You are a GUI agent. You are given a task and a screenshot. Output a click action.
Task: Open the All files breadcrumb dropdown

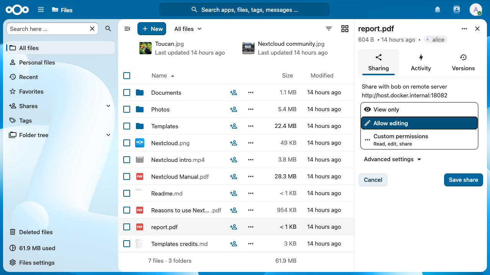[x=188, y=29]
